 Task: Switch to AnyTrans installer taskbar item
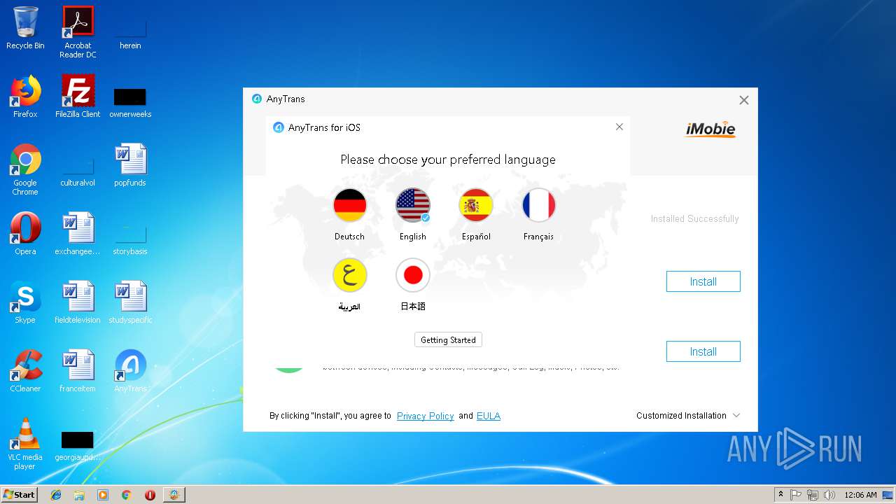pyautogui.click(x=174, y=495)
